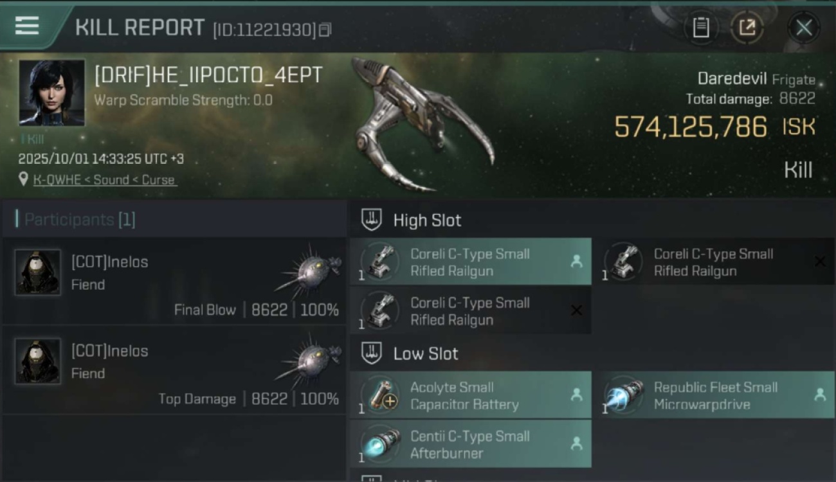Select Top Damage Inelos participant row
This screenshot has height=482, width=836.
tap(174, 370)
